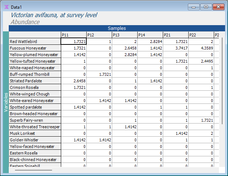Screen dimensions: 228x176
Task: Select the Superb Fairy-wren row header
Action: (35, 120)
